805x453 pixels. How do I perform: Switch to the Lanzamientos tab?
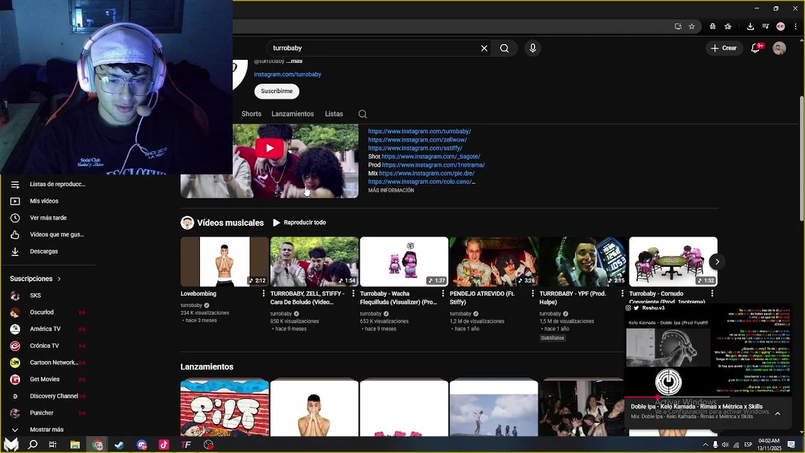(292, 114)
